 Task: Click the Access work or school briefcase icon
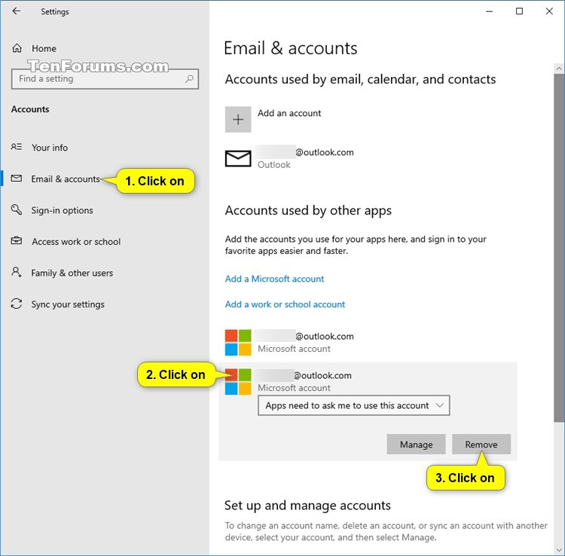[x=17, y=240]
